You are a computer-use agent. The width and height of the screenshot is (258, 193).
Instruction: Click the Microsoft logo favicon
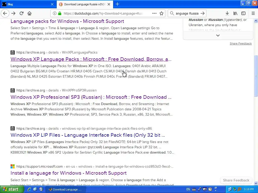[13, 166]
